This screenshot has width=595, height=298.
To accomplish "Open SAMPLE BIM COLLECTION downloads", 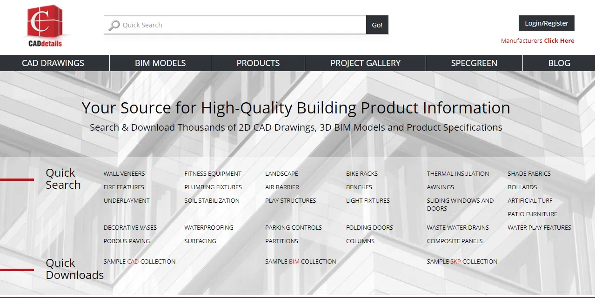I will [x=301, y=261].
